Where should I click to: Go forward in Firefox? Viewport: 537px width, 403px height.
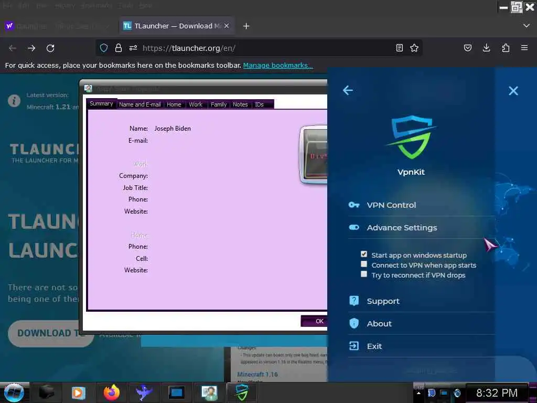(31, 48)
